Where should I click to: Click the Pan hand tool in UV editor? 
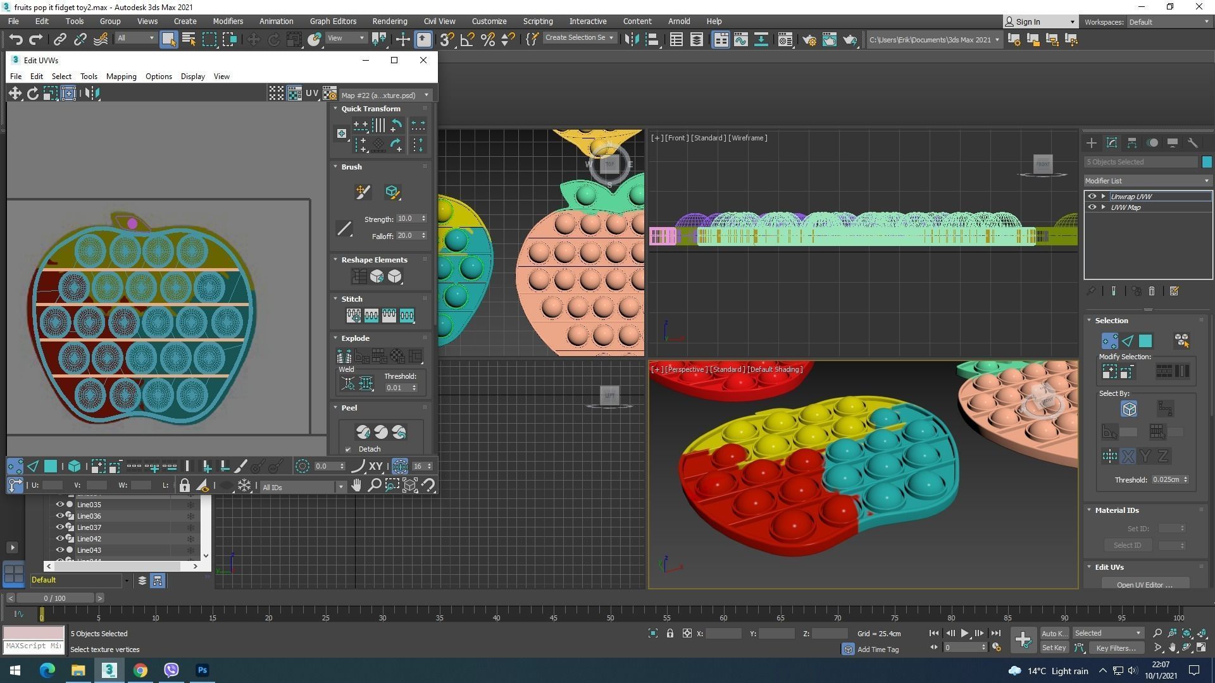pyautogui.click(x=356, y=486)
